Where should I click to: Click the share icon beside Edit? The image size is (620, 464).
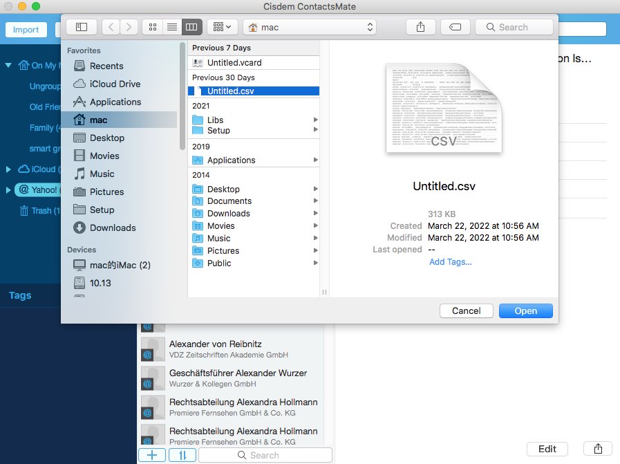coord(599,449)
